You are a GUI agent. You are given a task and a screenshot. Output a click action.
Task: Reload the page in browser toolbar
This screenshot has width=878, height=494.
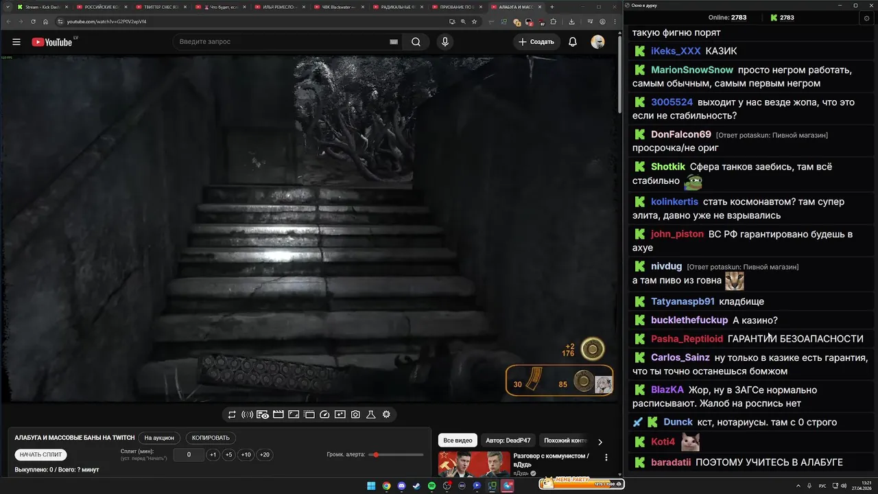pyautogui.click(x=33, y=21)
